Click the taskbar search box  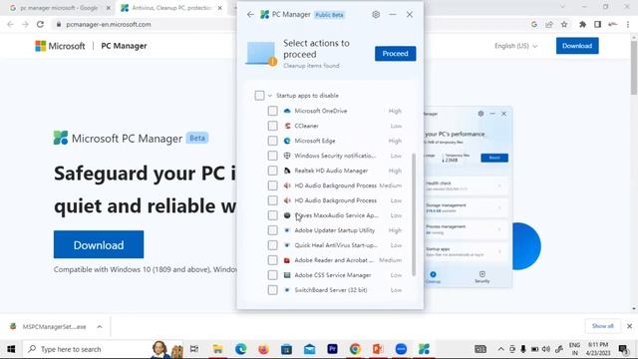(104, 349)
